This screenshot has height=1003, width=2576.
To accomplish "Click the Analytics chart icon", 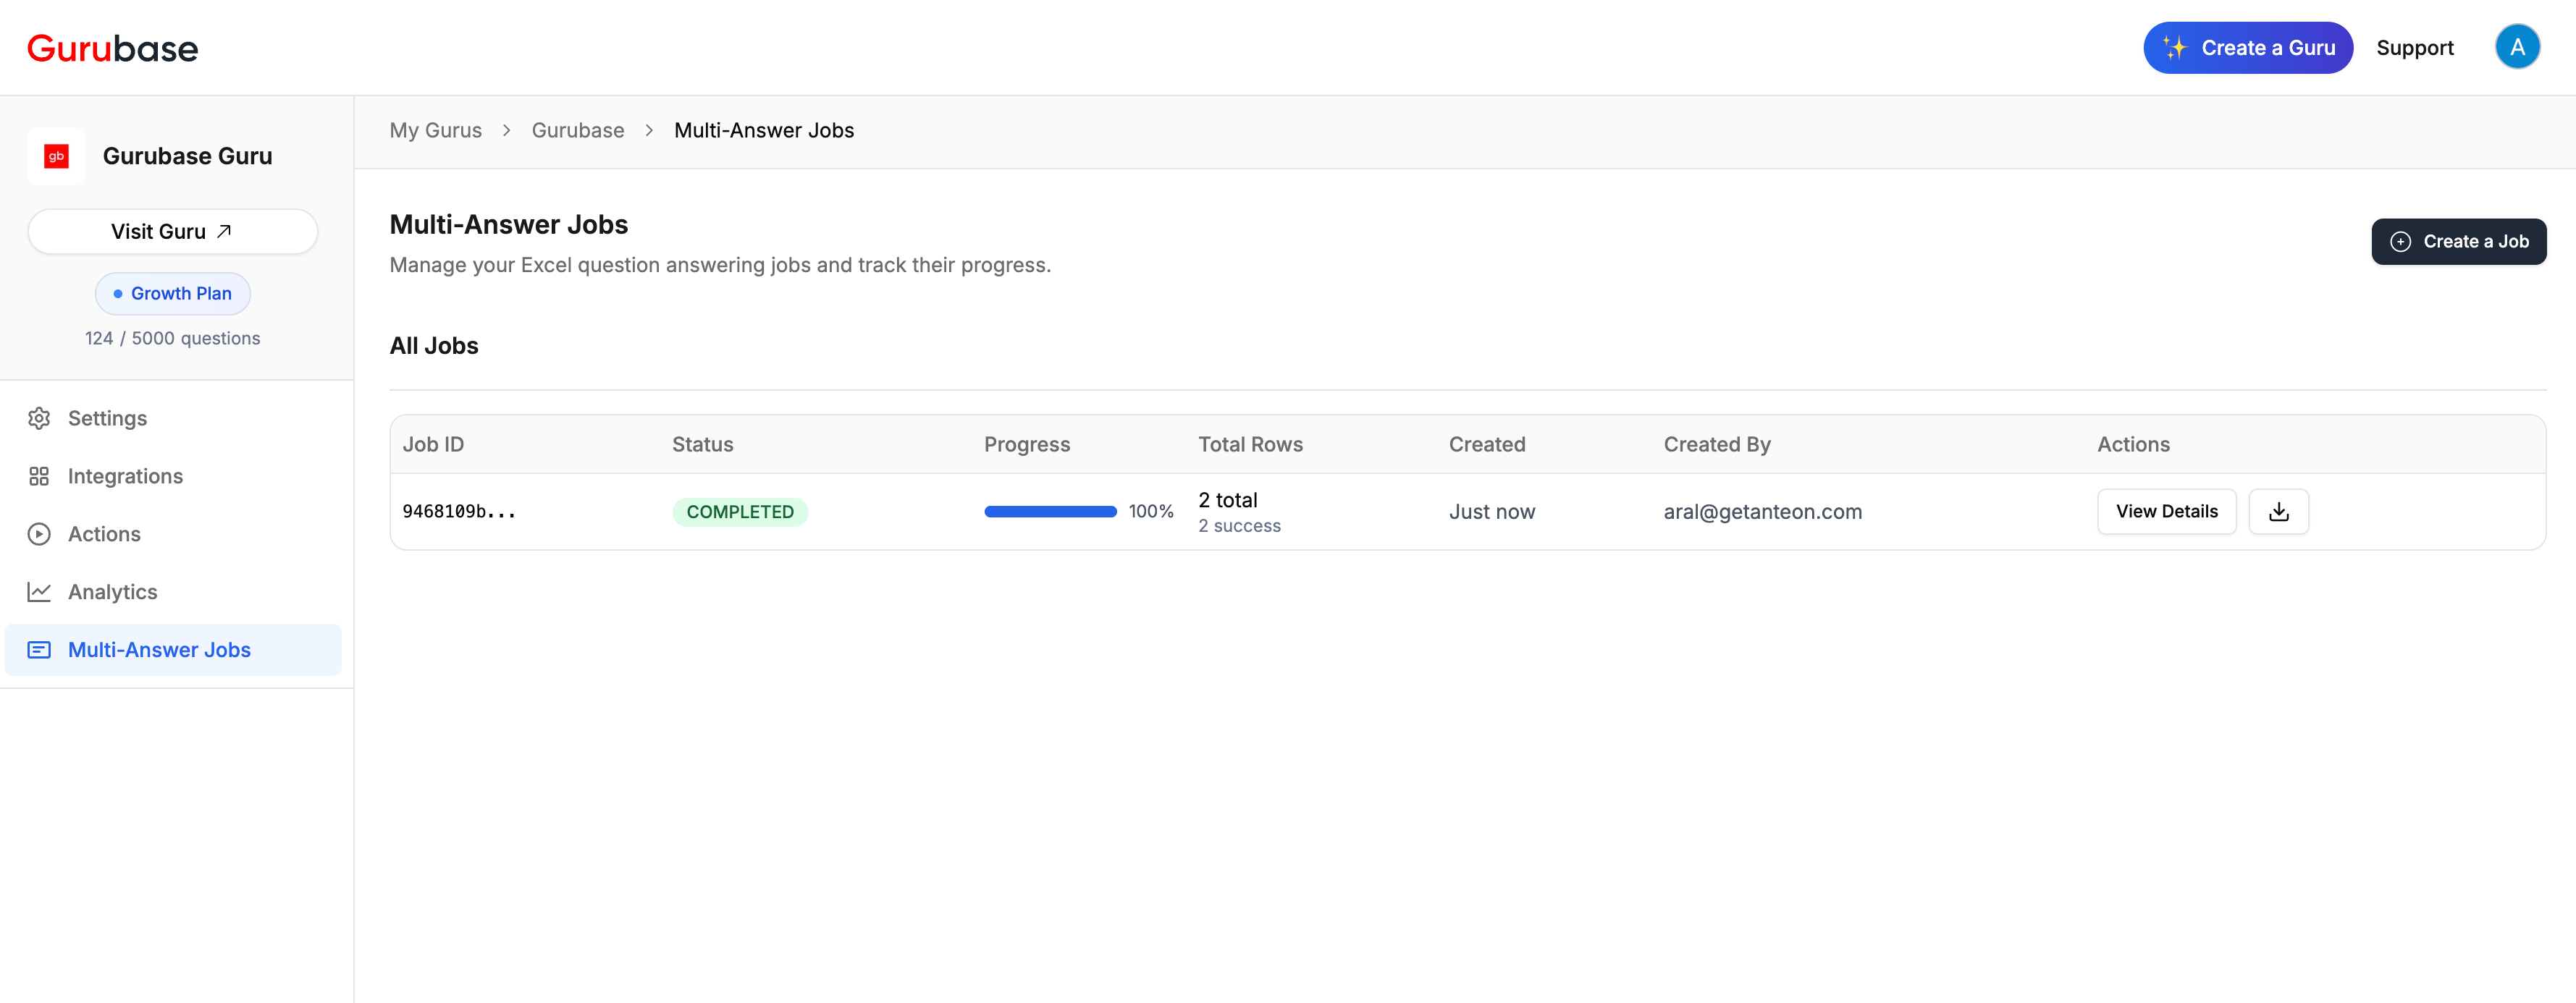I will pyautogui.click(x=39, y=592).
